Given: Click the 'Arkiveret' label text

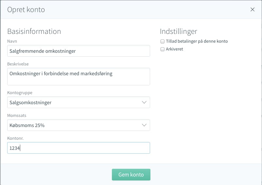Looking at the screenshot, I should pos(175,49).
